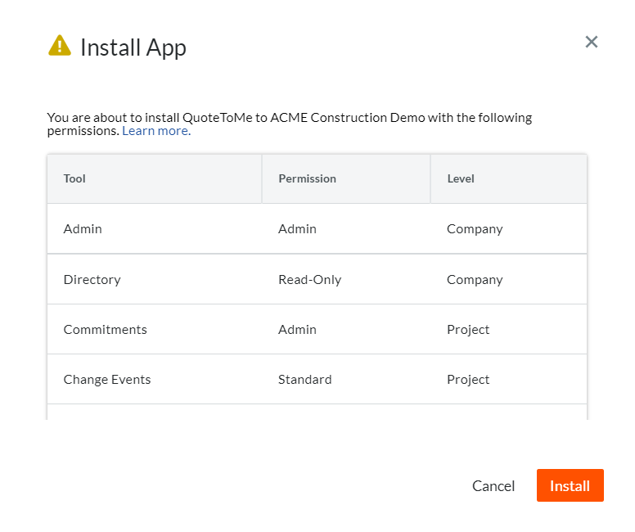
Task: Click Company level in the Directory row
Action: coord(475,280)
